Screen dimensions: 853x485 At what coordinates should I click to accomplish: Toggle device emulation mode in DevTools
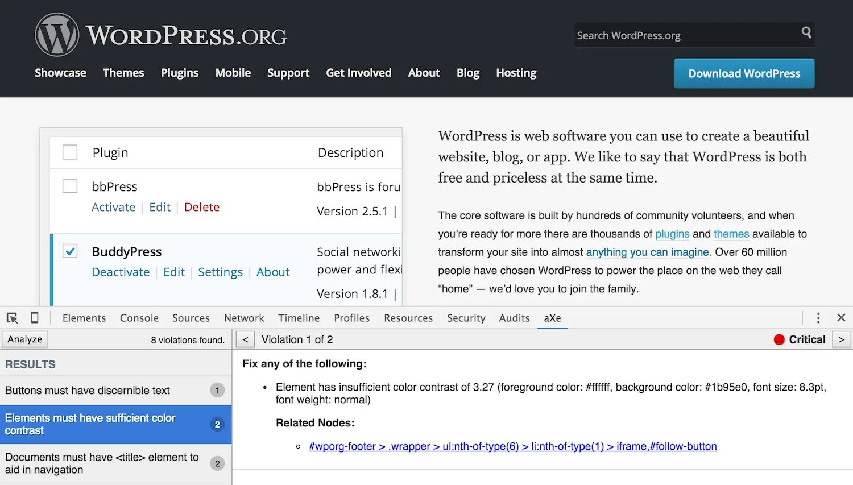coord(34,317)
